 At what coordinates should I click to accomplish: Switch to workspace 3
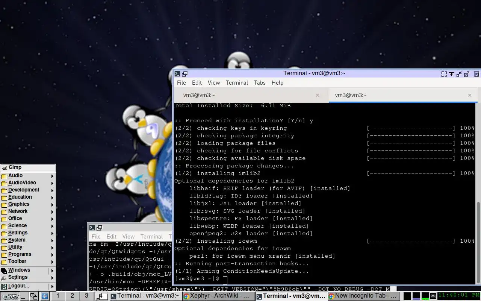click(x=86, y=296)
